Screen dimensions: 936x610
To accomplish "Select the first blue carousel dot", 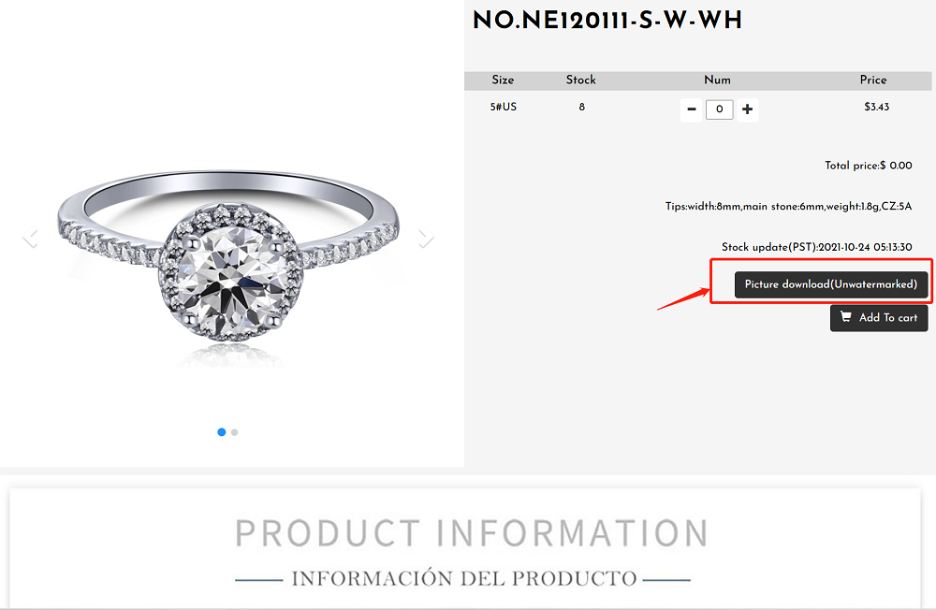I will click(x=222, y=432).
